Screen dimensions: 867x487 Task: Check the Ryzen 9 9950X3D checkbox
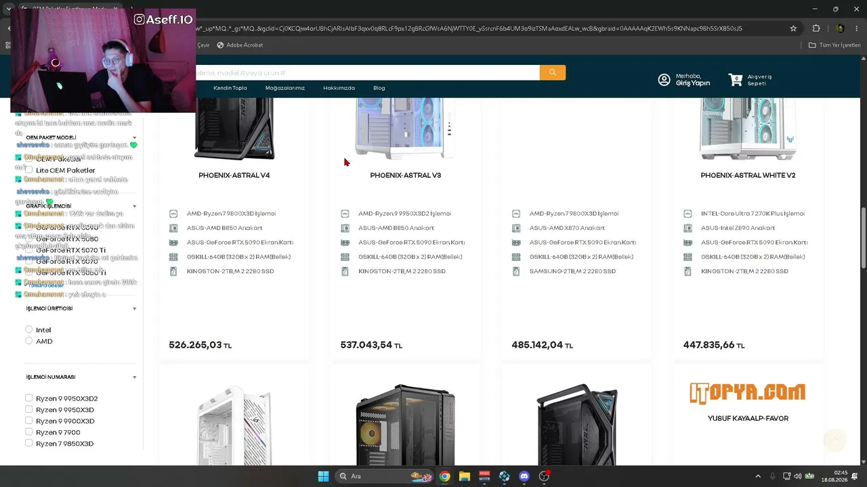point(29,409)
